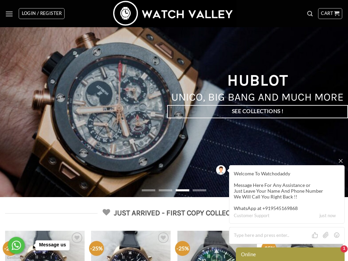Viewport: 348px width, 261px height.
Task: Click SEE COLLECTIONS ! button
Action: tap(258, 111)
